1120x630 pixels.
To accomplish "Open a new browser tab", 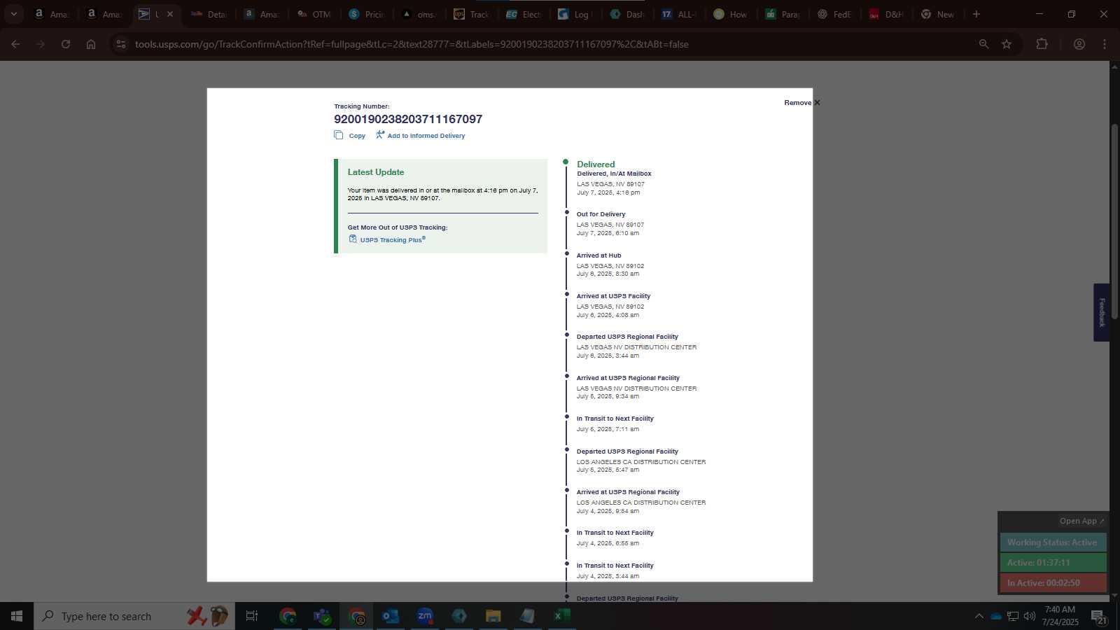I will pos(976,14).
